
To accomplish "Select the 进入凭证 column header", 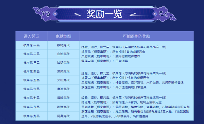I will click(x=31, y=36).
